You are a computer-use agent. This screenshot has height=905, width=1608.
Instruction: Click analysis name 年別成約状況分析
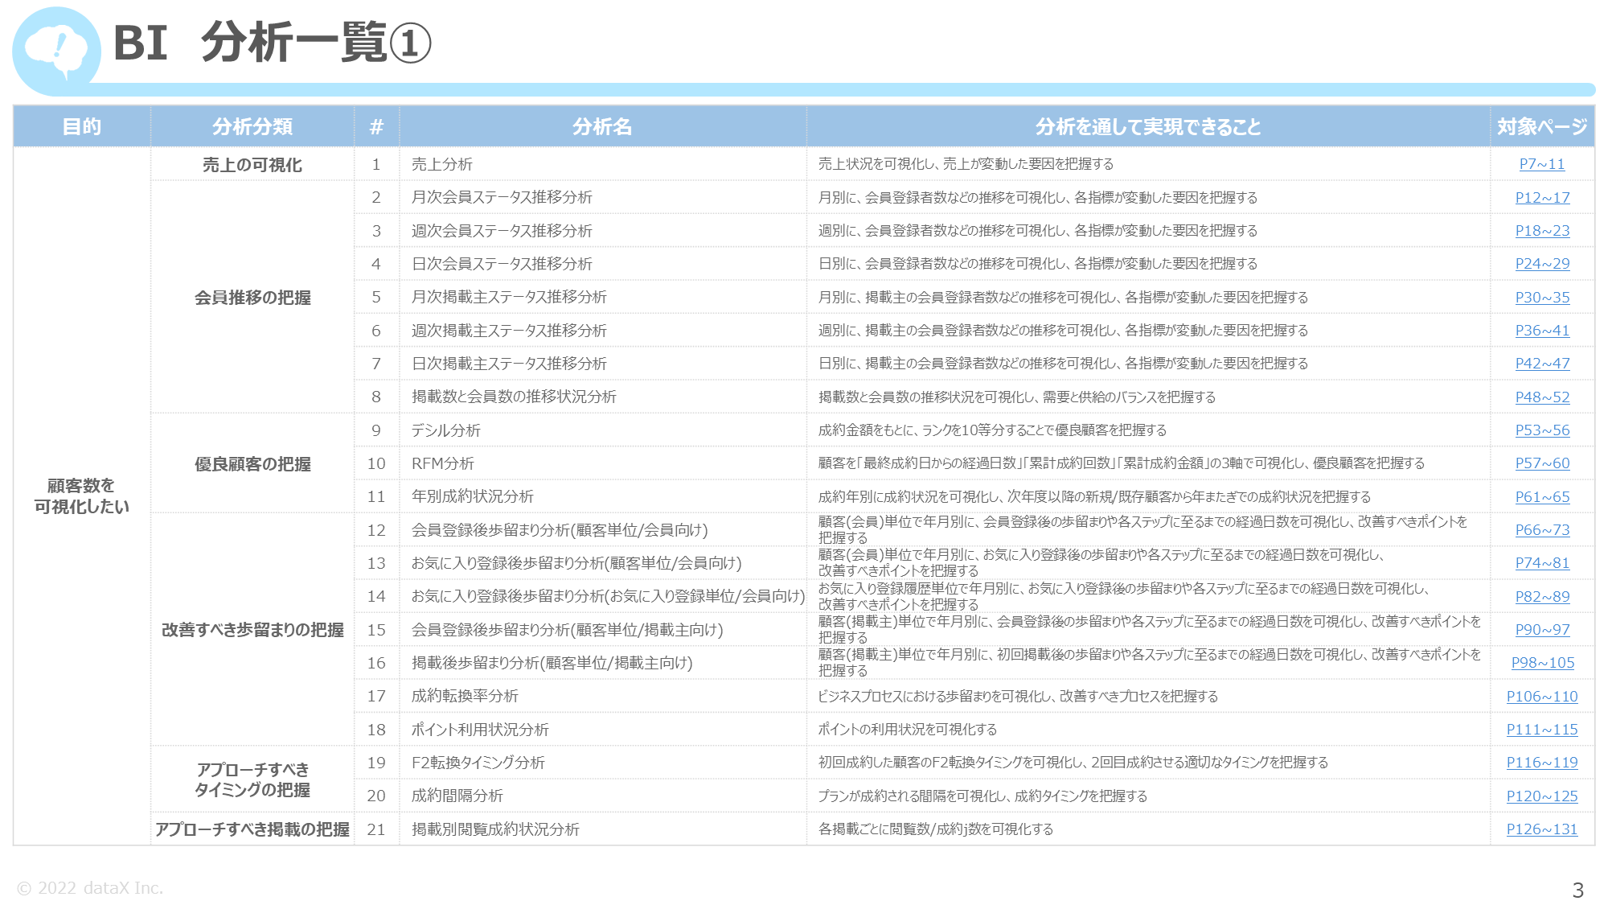click(472, 496)
